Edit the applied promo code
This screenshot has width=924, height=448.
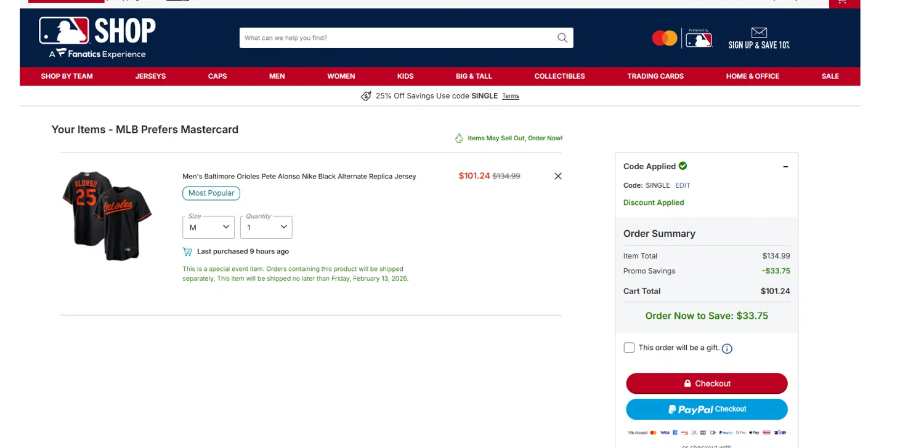point(683,185)
